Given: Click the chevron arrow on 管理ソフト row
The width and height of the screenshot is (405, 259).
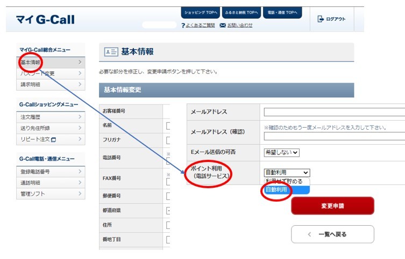Looking at the screenshot, I should (80, 193).
